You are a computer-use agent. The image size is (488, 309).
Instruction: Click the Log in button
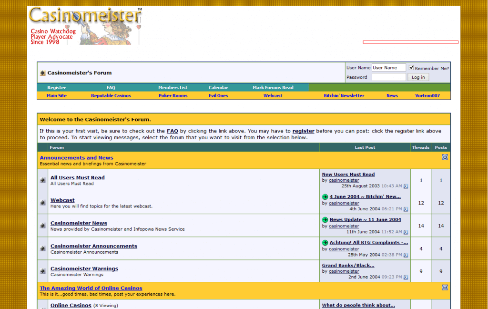(418, 77)
